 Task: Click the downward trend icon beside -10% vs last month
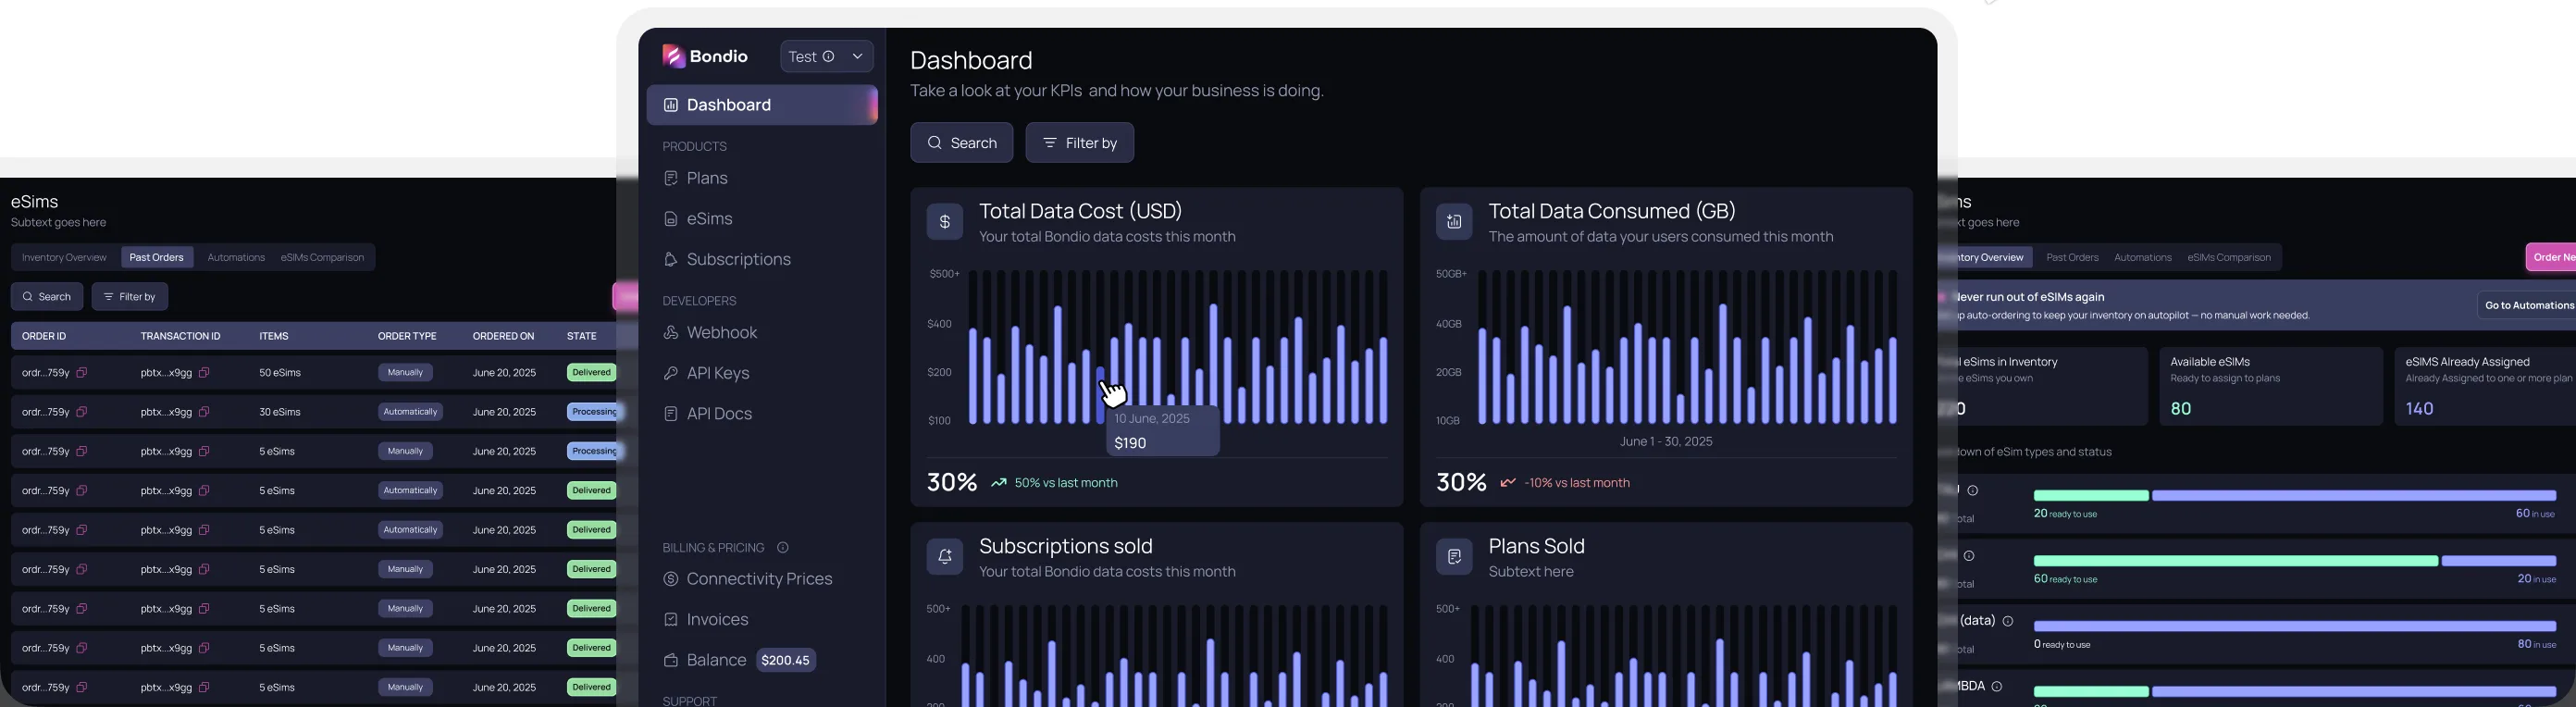coord(1508,483)
